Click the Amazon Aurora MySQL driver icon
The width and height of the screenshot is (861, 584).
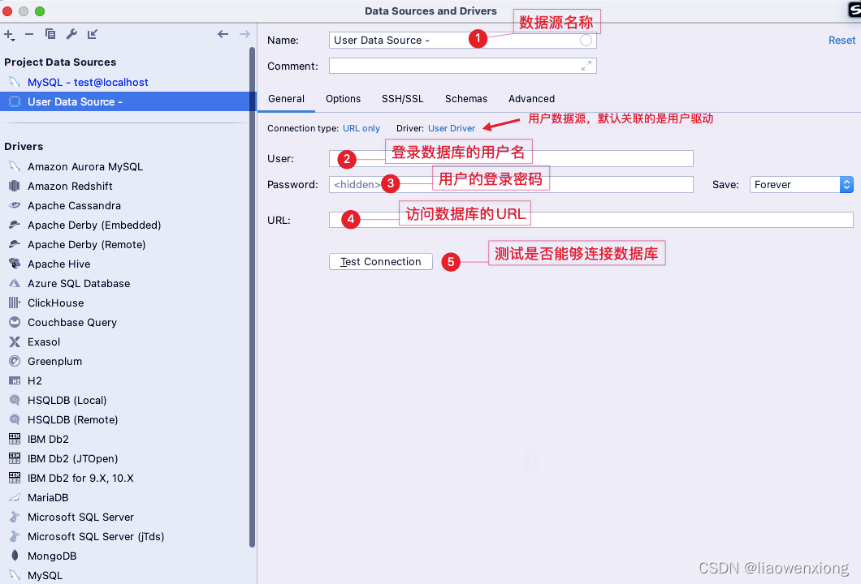[x=15, y=166]
